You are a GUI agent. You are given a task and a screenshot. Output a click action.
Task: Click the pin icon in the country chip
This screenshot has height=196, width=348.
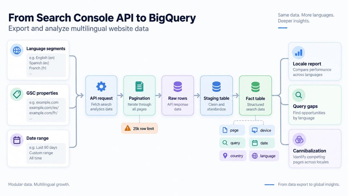click(225, 156)
